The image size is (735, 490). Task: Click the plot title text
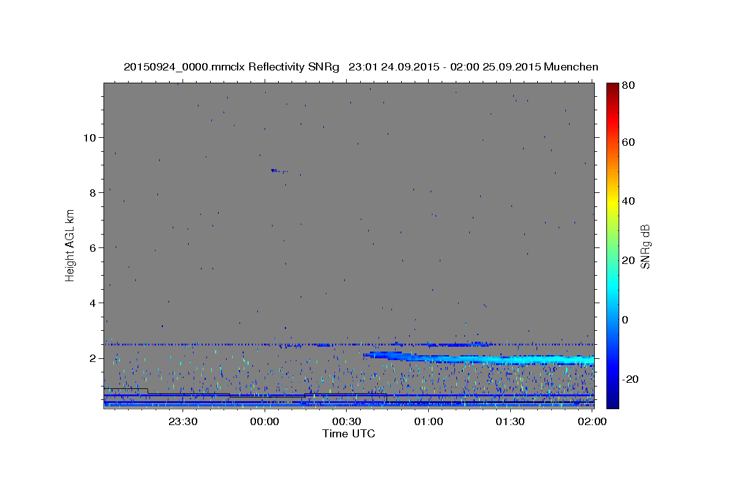[x=361, y=67]
